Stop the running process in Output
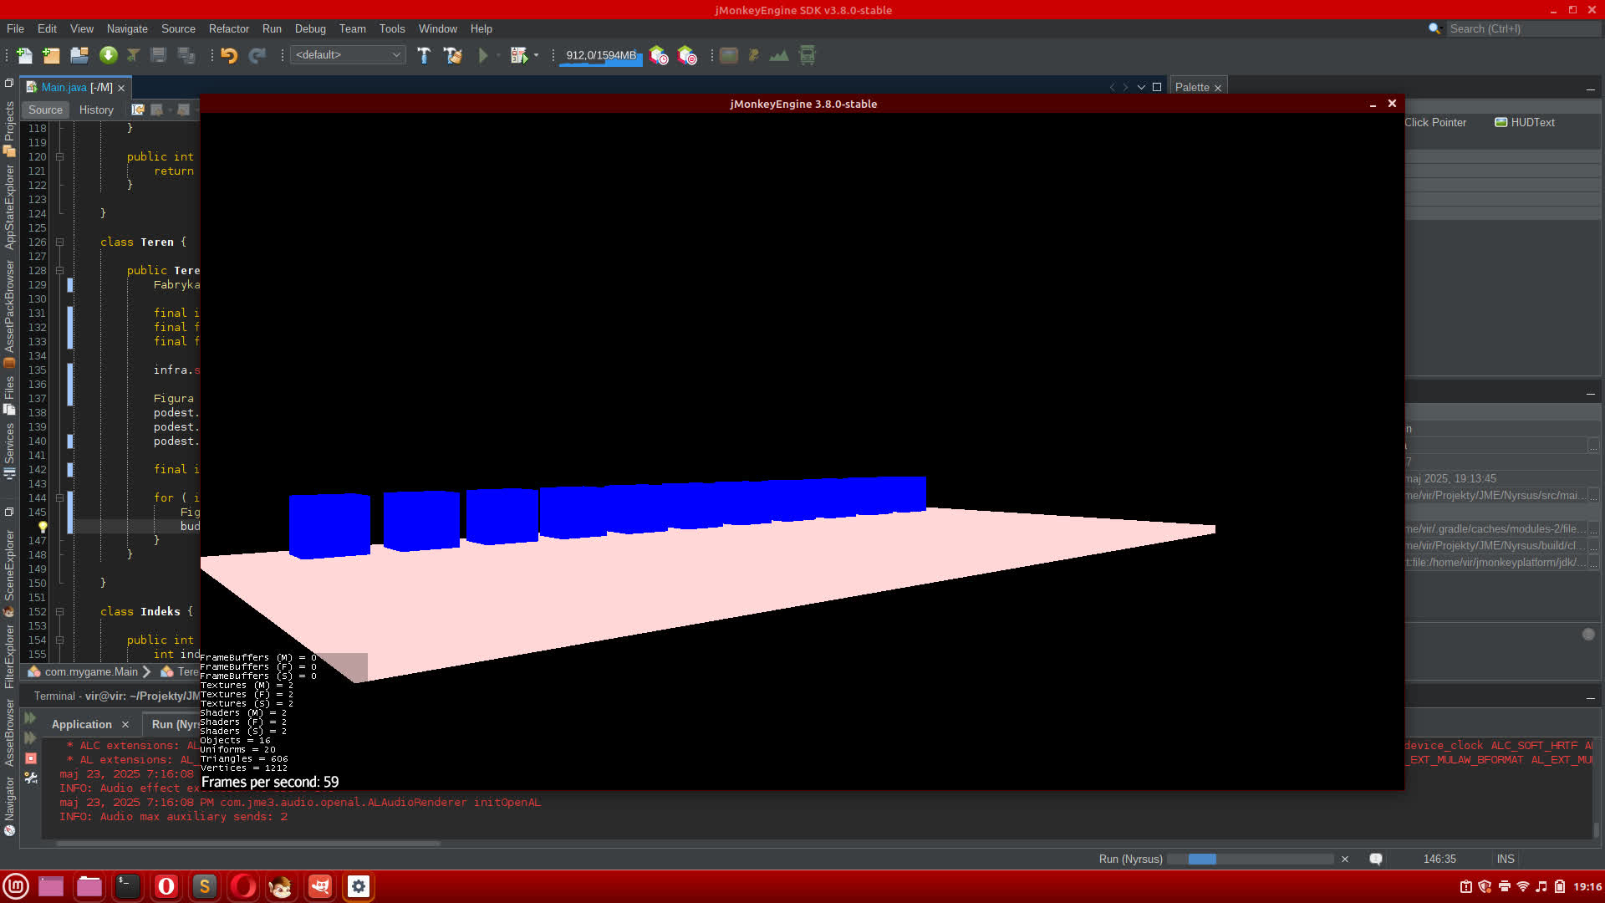The width and height of the screenshot is (1605, 903). 31,758
